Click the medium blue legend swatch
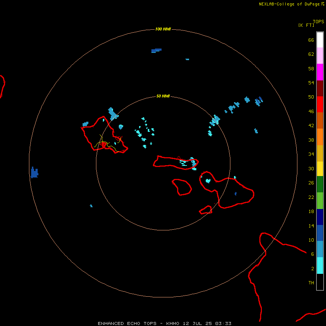 point(320,233)
